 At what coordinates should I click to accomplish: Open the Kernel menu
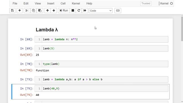click(76, 3)
